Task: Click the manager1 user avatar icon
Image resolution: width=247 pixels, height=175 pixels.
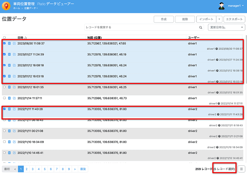Action: [x=222, y=6]
